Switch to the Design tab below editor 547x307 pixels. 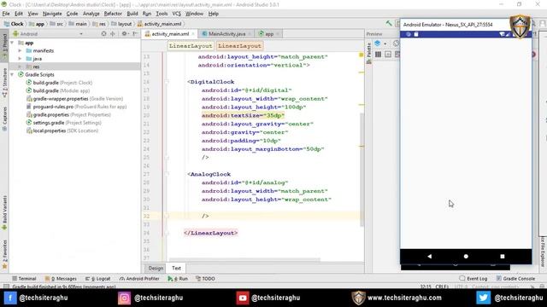[156, 268]
